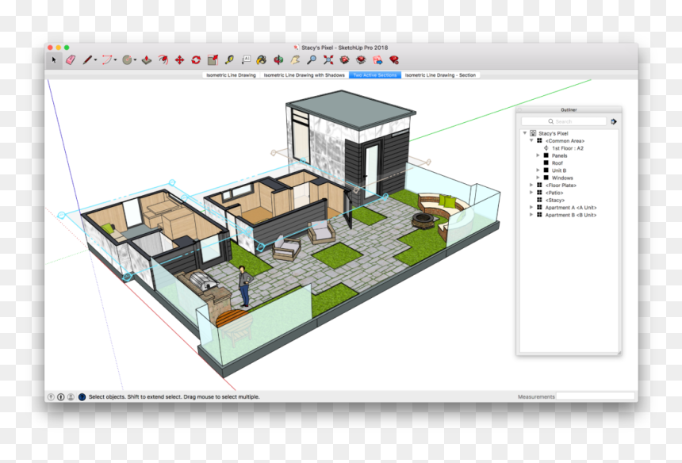
Task: Open the Arc tool dropdown arrow
Action: pos(115,60)
